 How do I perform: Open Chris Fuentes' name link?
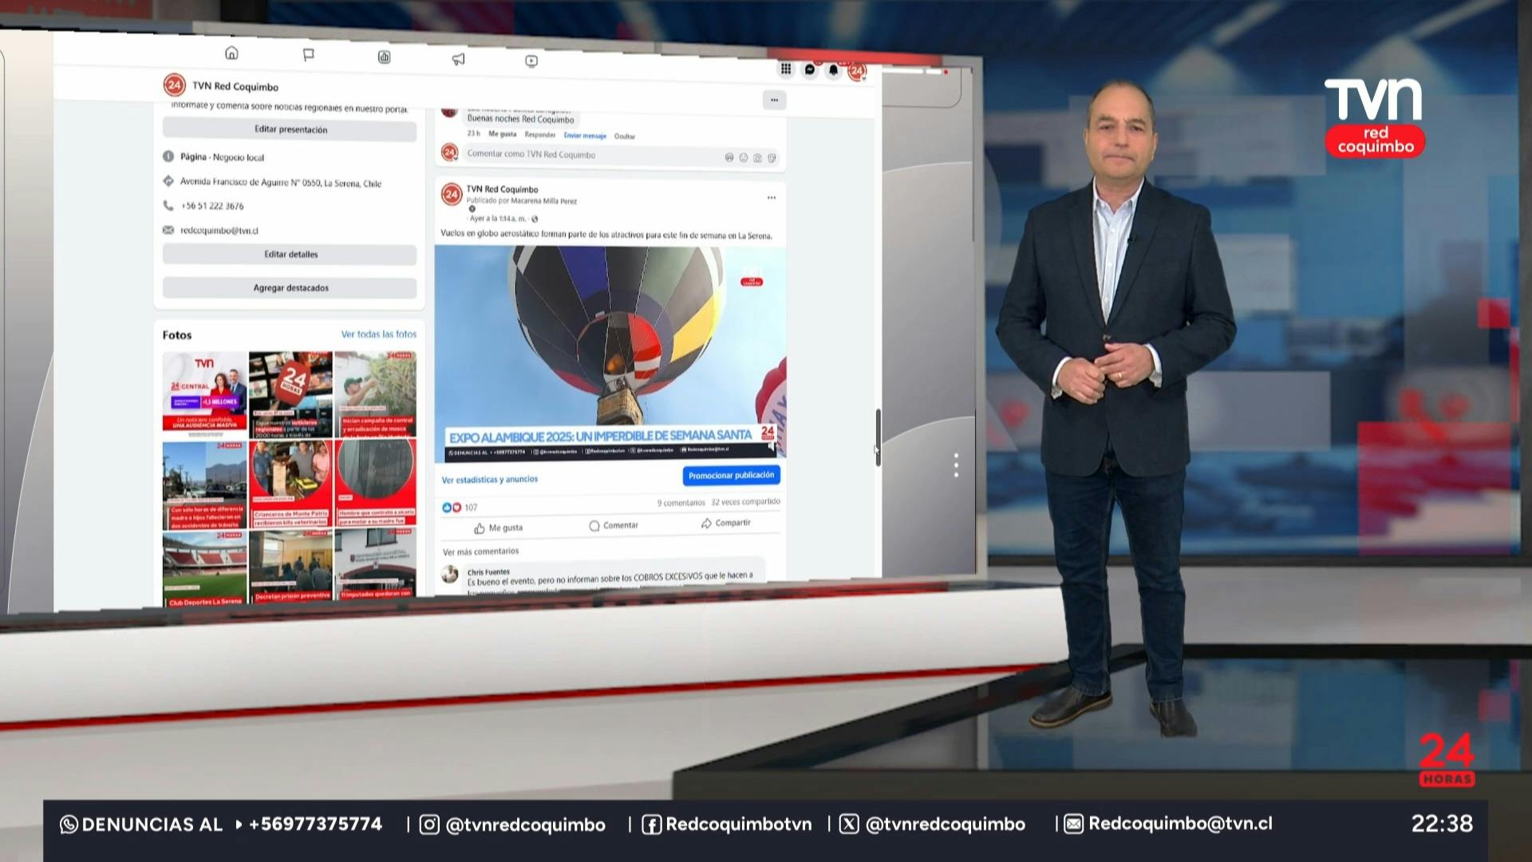click(x=488, y=572)
